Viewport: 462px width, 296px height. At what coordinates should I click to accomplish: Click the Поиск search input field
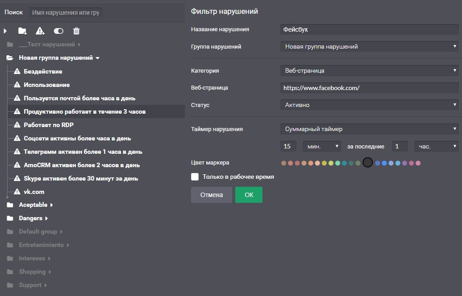[66, 12]
